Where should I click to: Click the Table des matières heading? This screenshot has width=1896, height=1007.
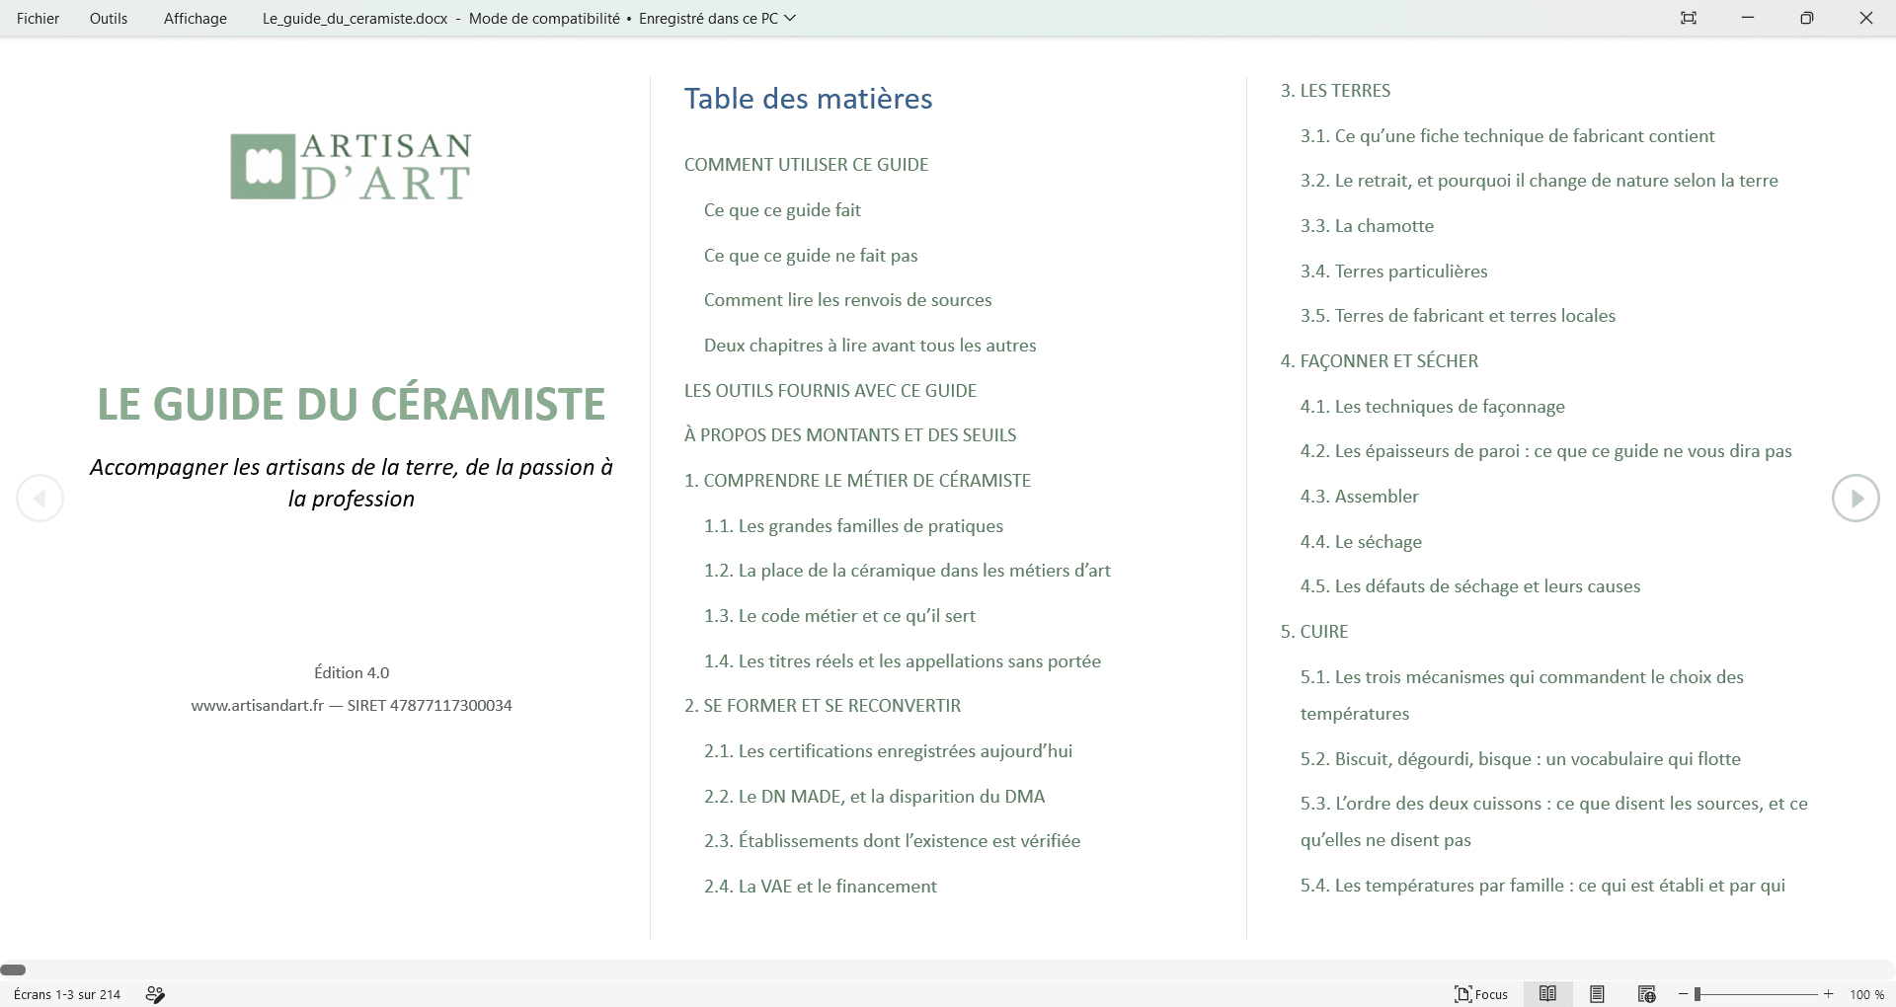click(x=808, y=99)
